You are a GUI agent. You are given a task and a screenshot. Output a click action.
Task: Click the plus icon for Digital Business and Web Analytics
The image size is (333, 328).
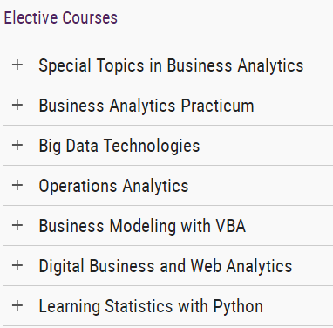point(17,265)
